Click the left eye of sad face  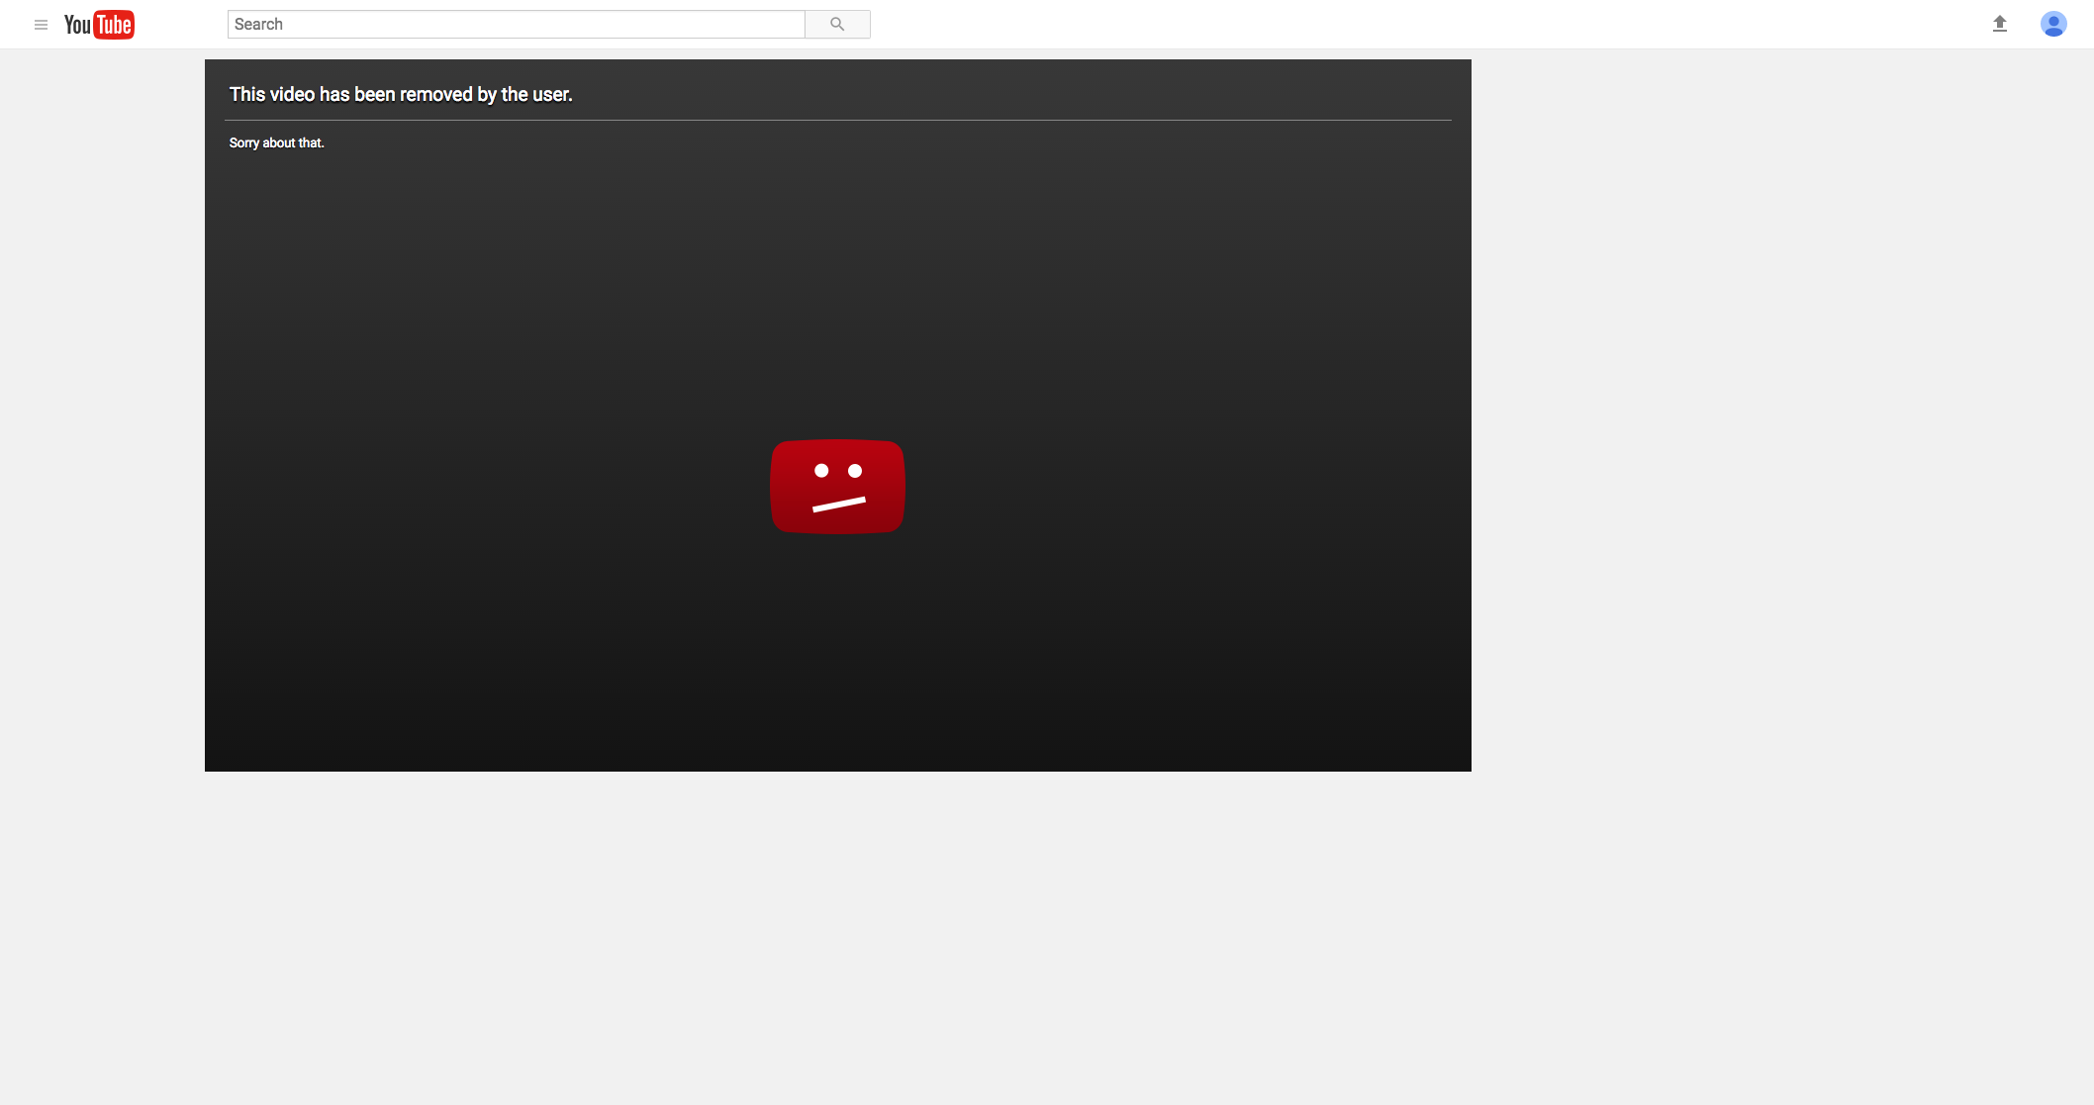pos(821,471)
